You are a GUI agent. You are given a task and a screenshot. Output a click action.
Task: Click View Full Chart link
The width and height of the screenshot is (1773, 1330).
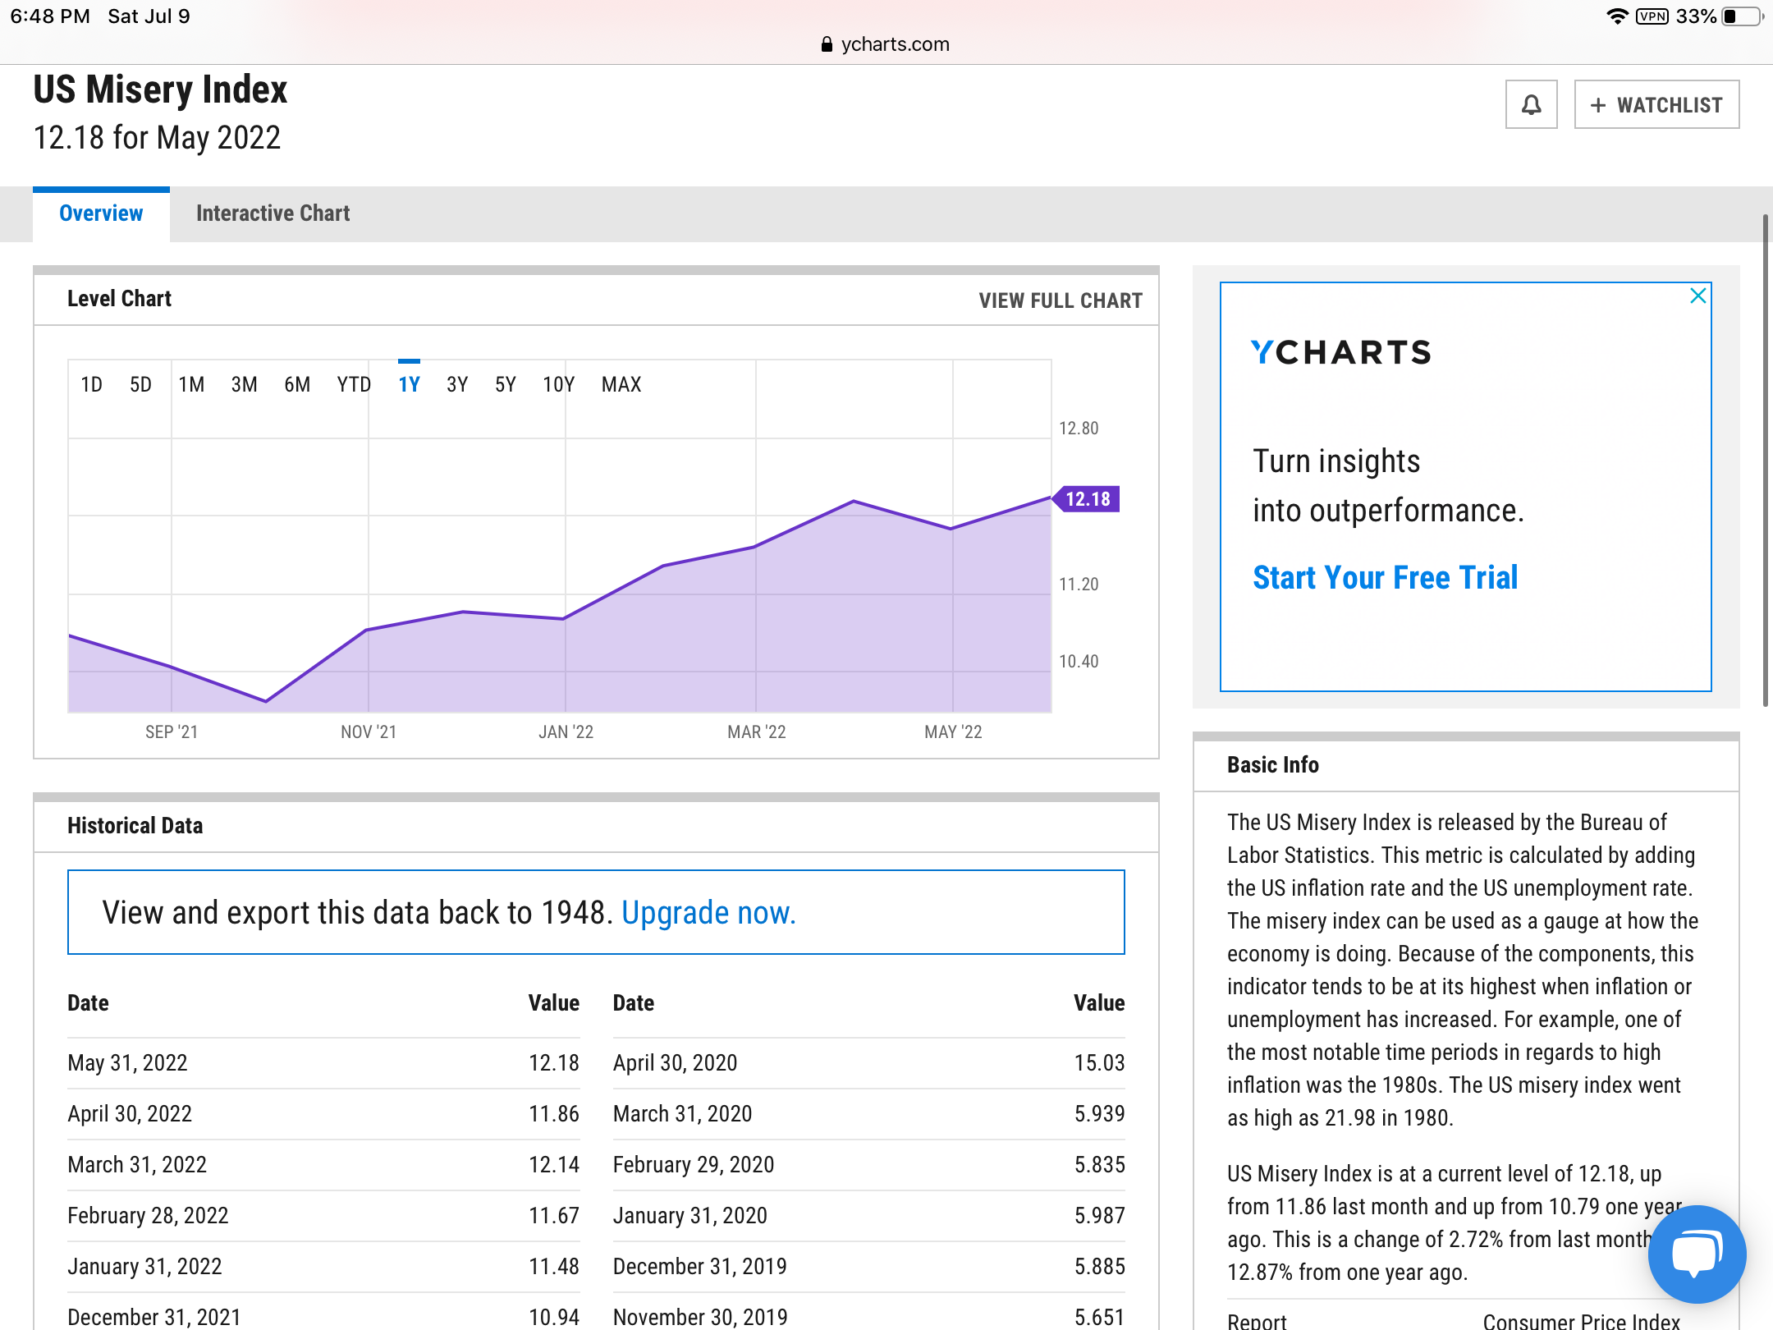click(1061, 300)
